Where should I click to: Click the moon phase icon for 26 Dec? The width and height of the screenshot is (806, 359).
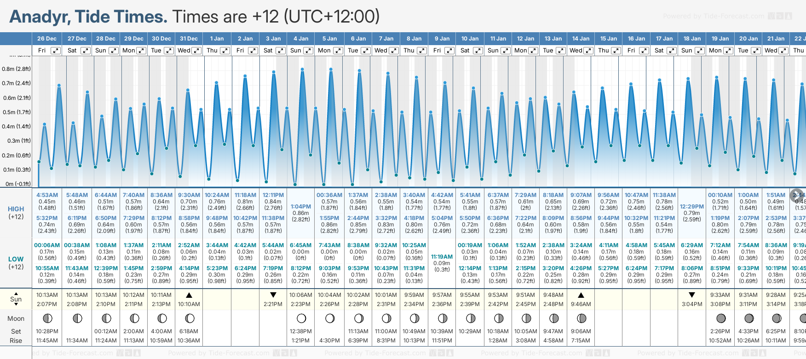coord(47,318)
